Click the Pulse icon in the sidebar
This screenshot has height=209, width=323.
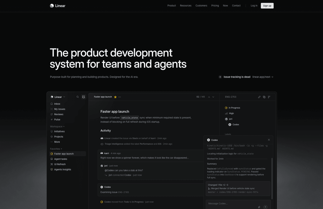click(51, 119)
